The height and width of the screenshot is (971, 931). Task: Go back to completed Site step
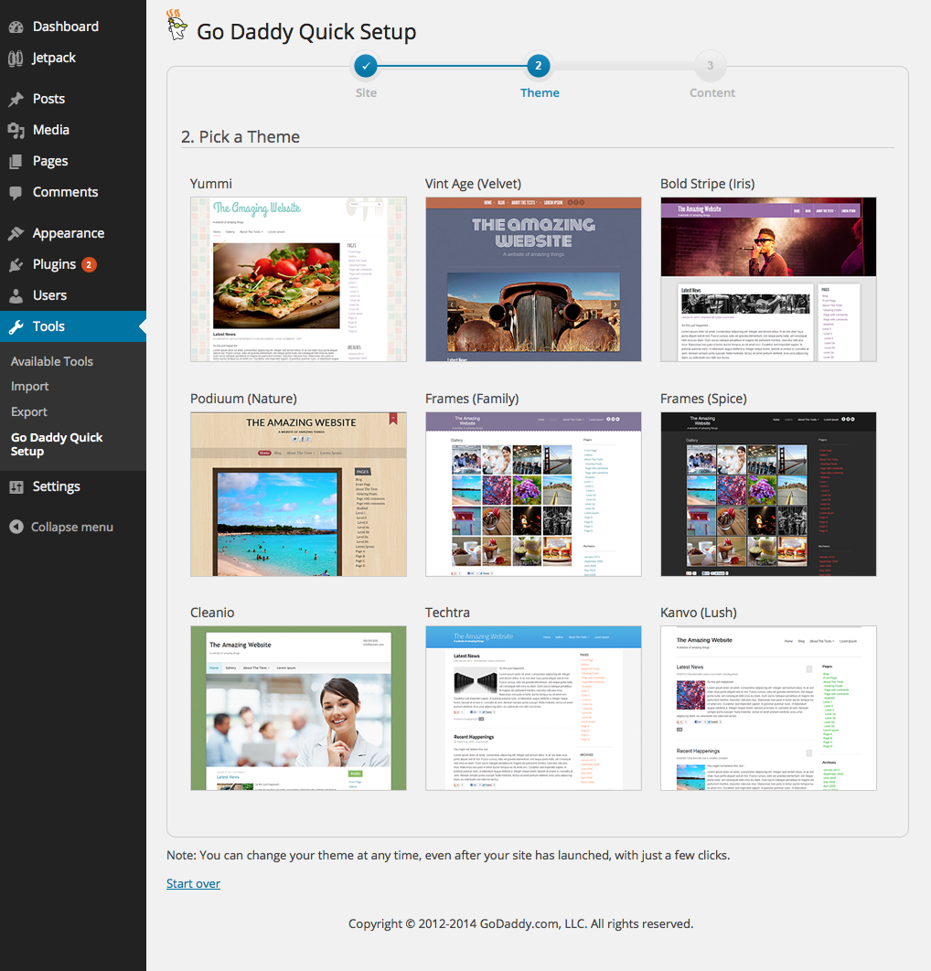pos(366,66)
